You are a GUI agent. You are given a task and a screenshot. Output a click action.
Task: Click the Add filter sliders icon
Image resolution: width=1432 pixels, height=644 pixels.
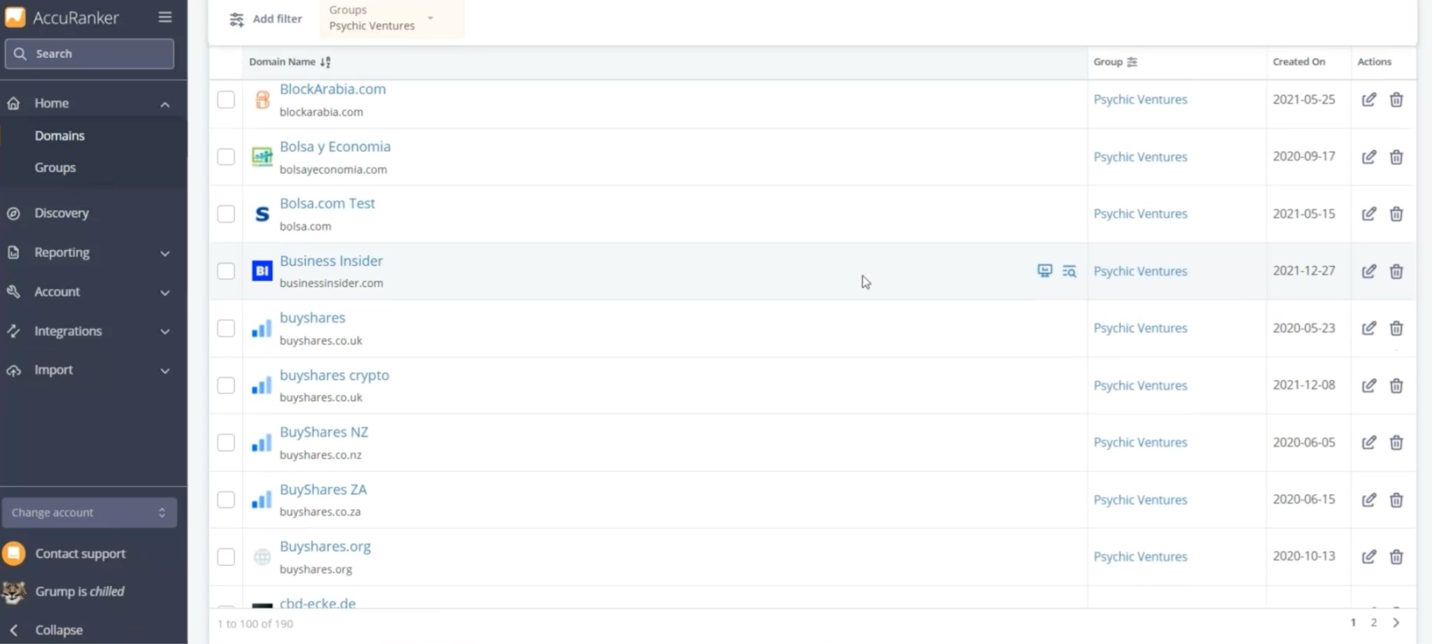click(237, 19)
